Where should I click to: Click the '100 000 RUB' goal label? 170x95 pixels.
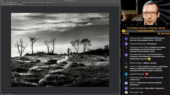[x=163, y=34]
